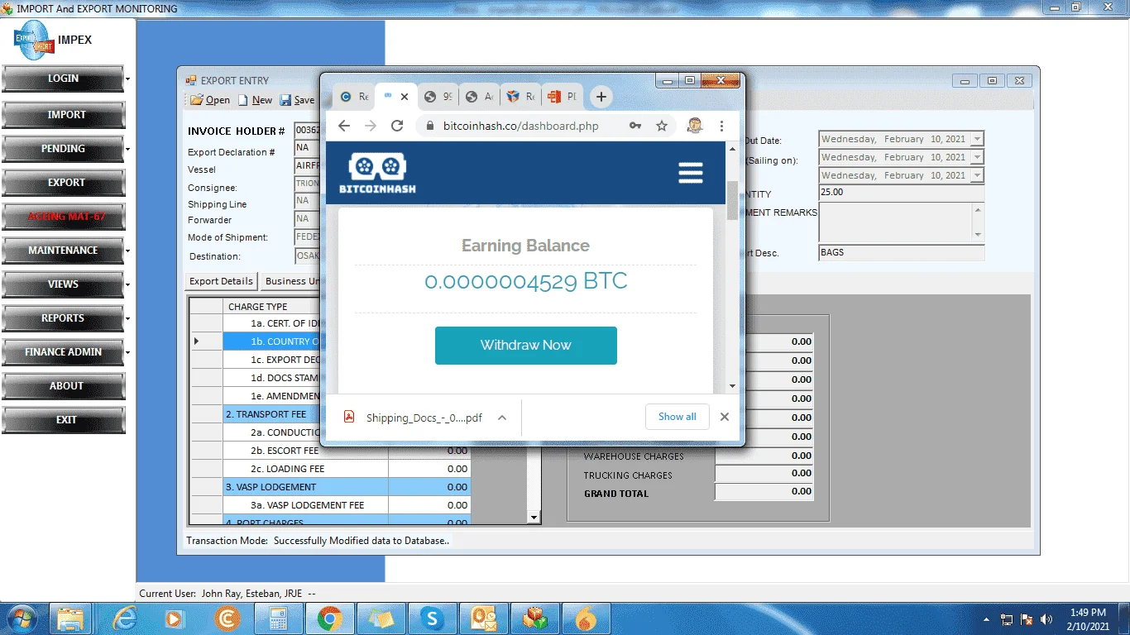Click the field showing BAGS
Screen dimensions: 1130x635
pos(902,252)
